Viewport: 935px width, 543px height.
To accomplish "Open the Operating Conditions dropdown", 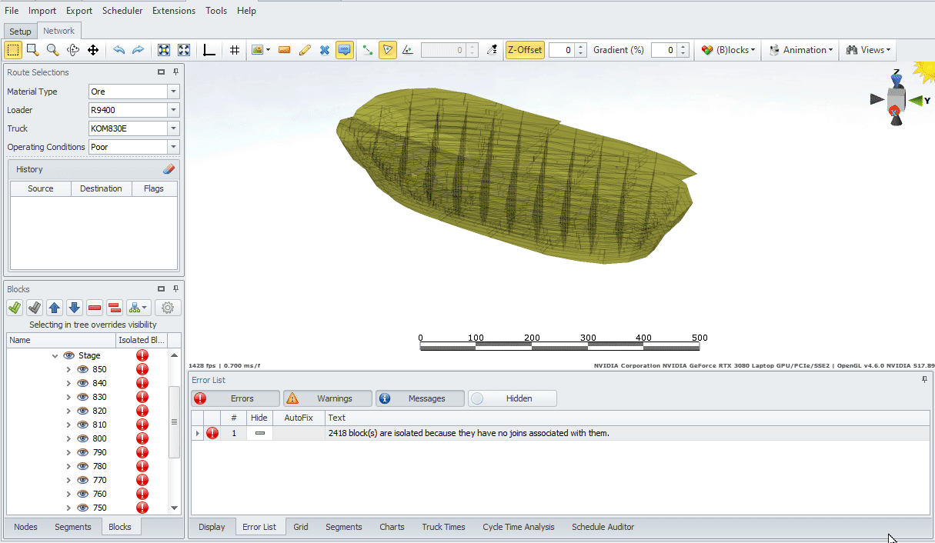I will coord(173,147).
